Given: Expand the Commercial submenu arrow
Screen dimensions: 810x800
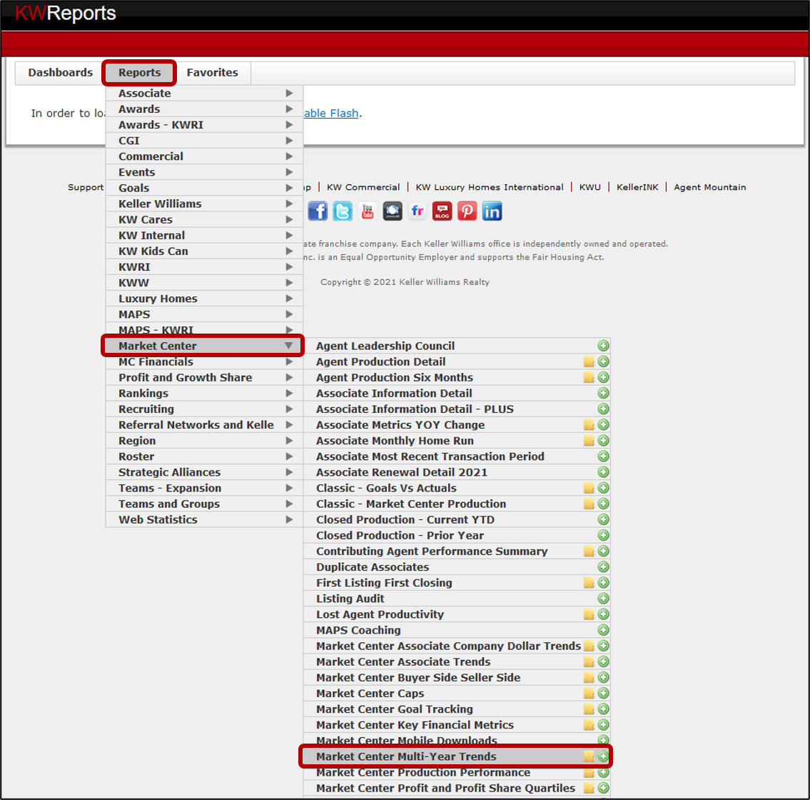Looking at the screenshot, I should [289, 156].
